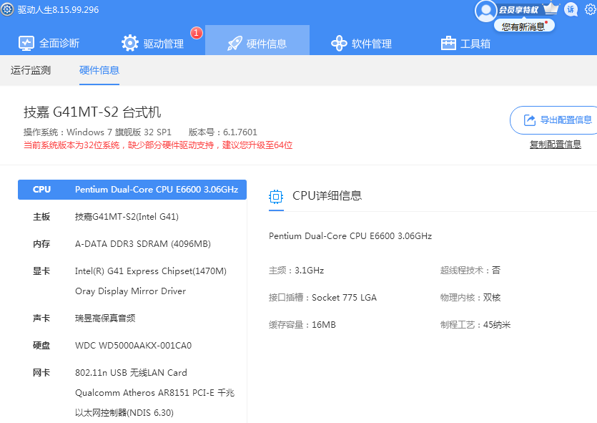Click the 会员享特权 crown icon
The image size is (597, 423).
(551, 9)
